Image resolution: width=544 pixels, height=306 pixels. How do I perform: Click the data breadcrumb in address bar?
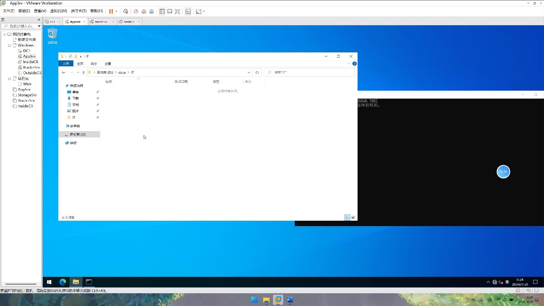click(x=122, y=73)
